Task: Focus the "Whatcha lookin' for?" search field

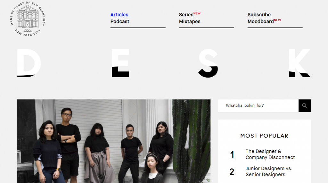Action: [258, 106]
